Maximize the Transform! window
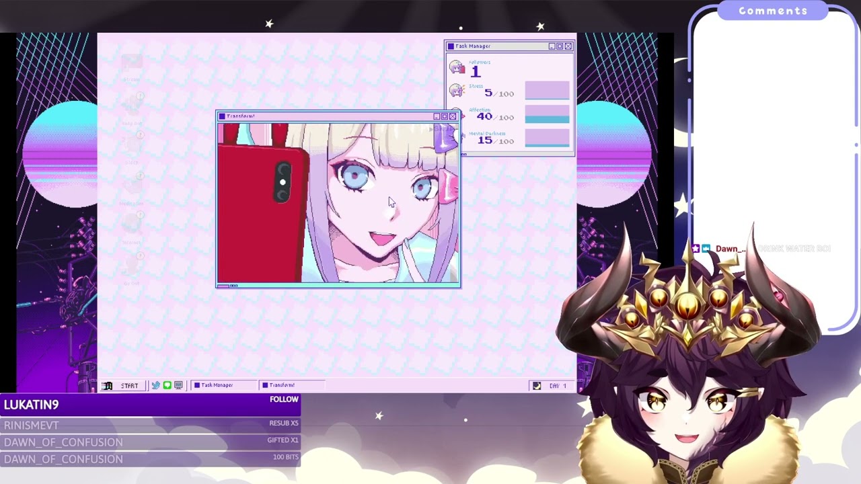The height and width of the screenshot is (484, 861). [445, 116]
